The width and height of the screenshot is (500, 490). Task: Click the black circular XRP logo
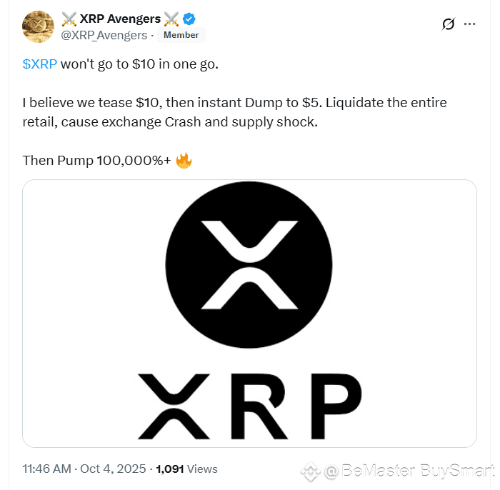249,264
